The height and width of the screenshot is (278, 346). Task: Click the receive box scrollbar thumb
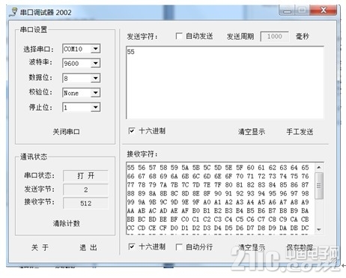(x=319, y=186)
